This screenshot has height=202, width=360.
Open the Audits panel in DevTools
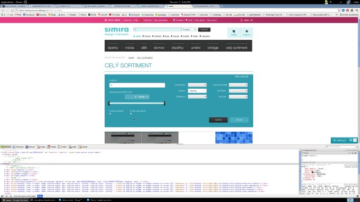(x=73, y=147)
